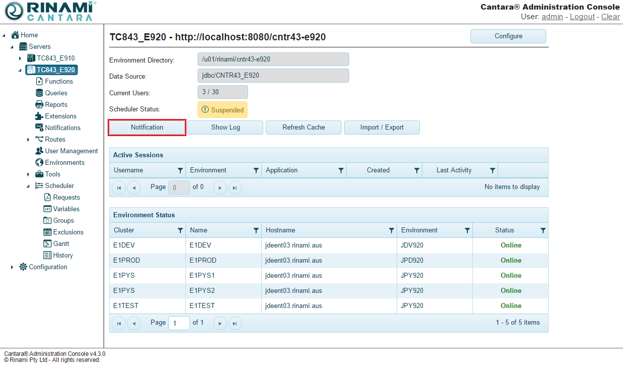Screen dimensions: 623x366
Task: Click the Queries database icon
Action: (39, 93)
